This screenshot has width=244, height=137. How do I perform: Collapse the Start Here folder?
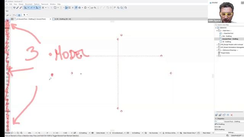click(x=217, y=30)
